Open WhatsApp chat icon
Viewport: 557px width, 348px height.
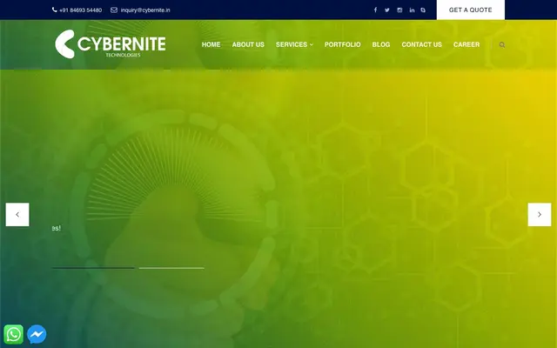point(14,334)
